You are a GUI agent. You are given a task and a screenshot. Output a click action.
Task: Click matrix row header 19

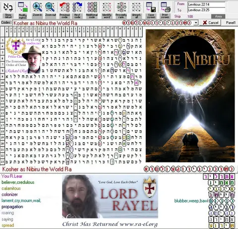tap(2, 138)
